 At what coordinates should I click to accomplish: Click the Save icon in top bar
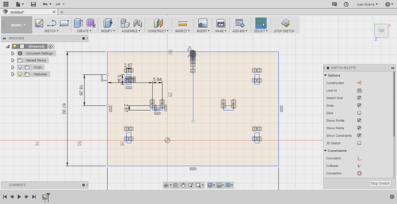(33, 5)
